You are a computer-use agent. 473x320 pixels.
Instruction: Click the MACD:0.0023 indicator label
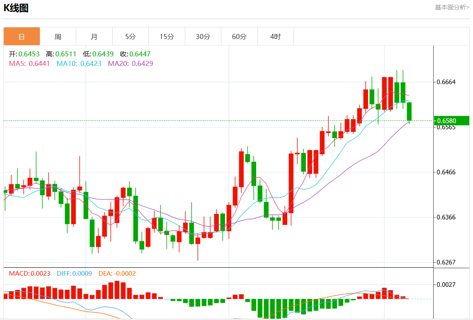(x=29, y=274)
